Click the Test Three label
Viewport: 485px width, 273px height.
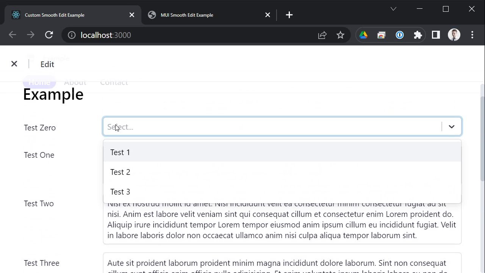[42, 263]
